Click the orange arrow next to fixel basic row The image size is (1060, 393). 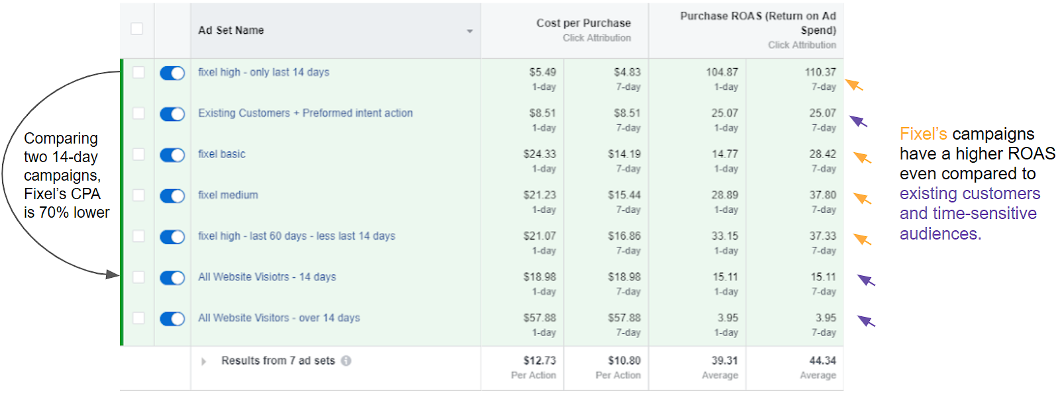point(862,157)
